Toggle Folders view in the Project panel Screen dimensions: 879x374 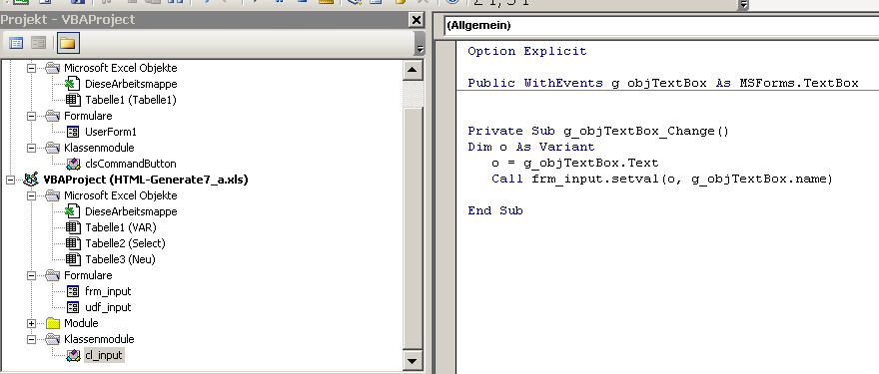[x=67, y=43]
